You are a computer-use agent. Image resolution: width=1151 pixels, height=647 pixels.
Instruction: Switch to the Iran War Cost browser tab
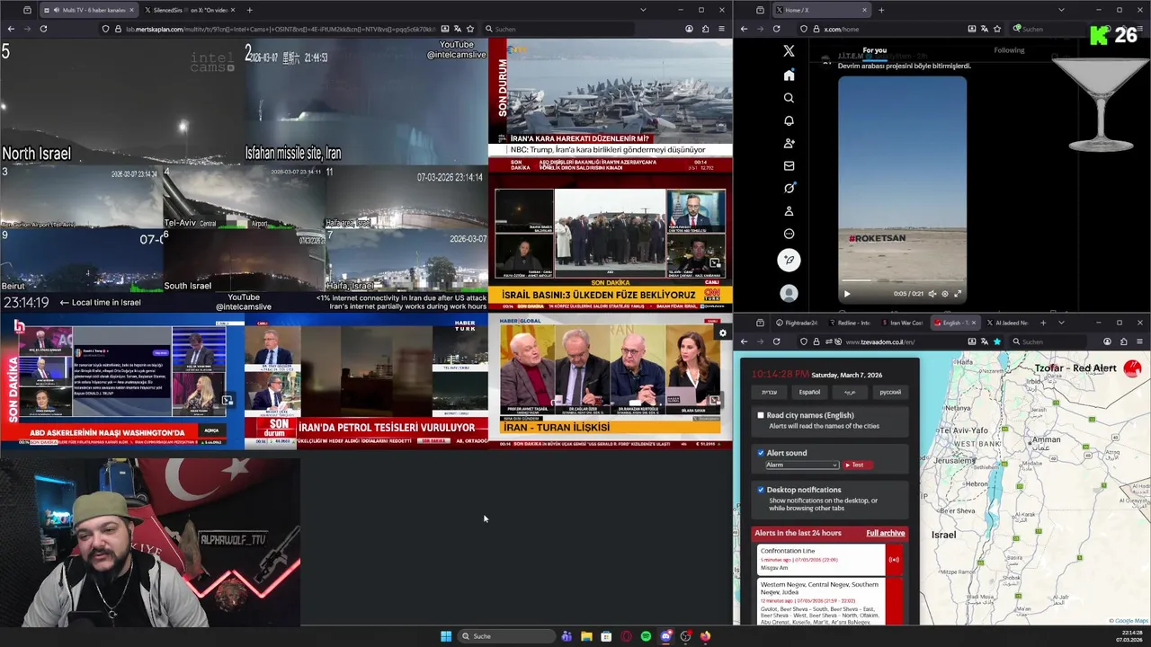[903, 323]
